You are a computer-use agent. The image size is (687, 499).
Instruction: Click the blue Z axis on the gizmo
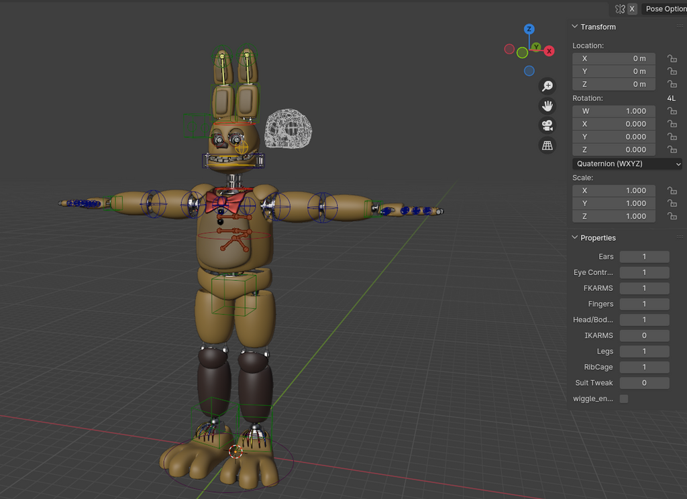529,30
